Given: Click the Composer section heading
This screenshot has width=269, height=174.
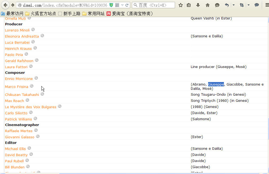Looking at the screenshot, I should (15, 73).
